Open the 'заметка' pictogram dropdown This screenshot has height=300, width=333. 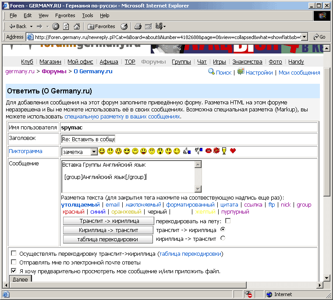[x=94, y=151]
